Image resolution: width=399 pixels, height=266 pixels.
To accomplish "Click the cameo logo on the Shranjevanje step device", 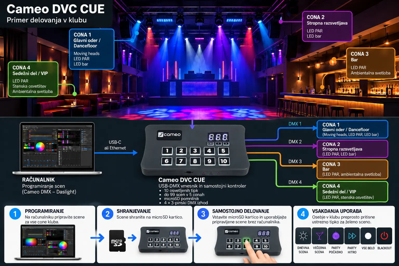I will 153,231.
